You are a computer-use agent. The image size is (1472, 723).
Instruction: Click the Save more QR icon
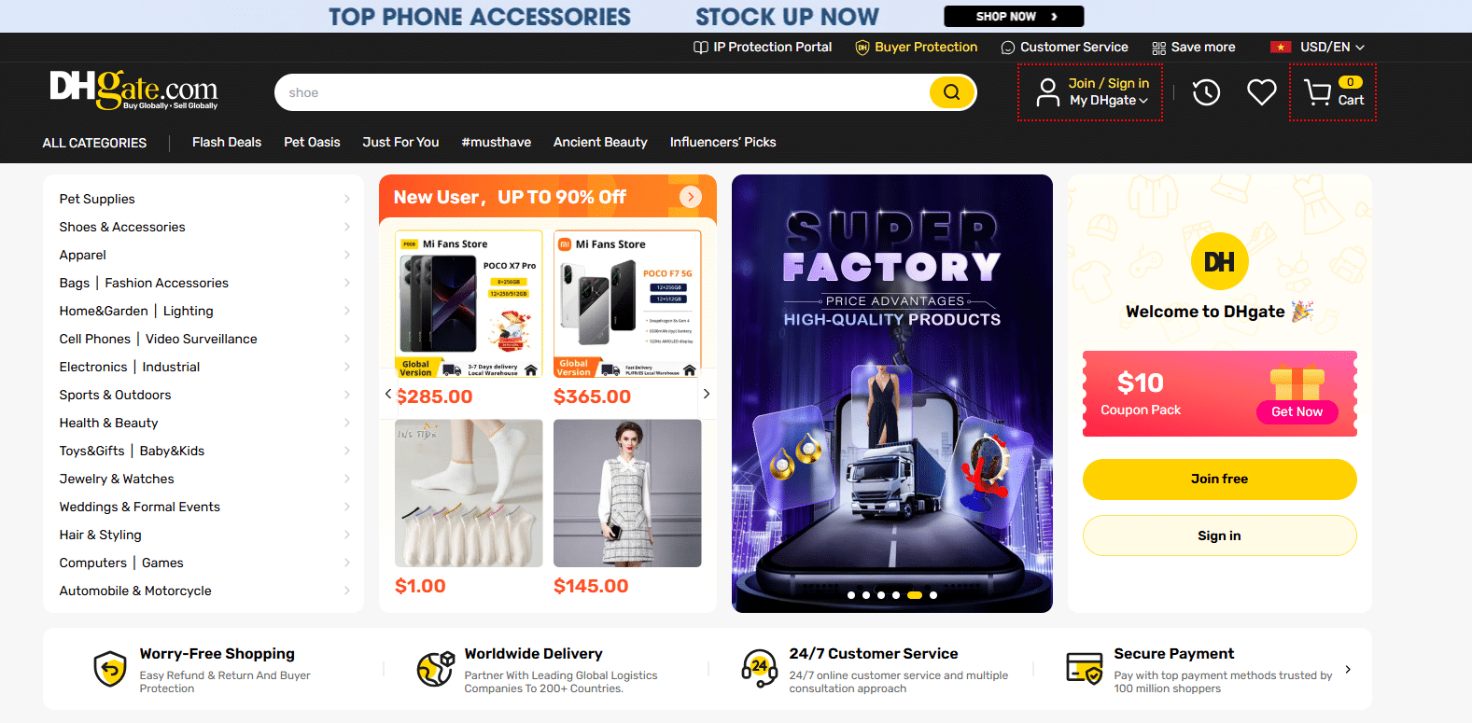click(1158, 48)
